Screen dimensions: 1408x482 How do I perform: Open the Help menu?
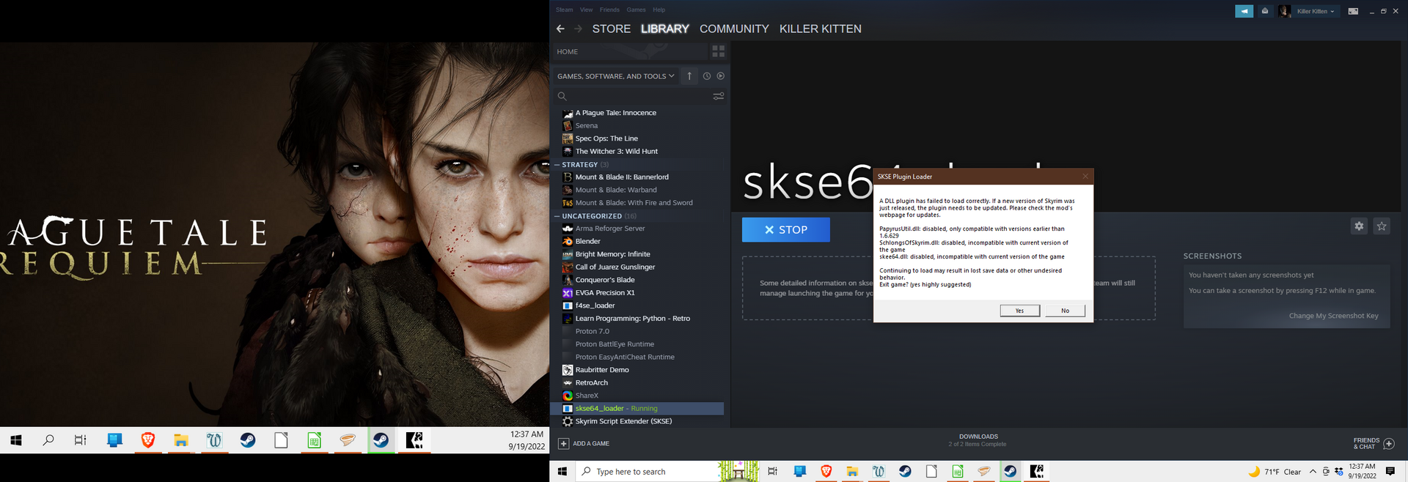659,10
